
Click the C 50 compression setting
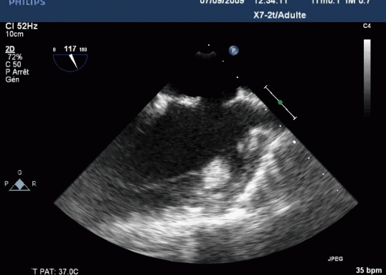(14, 64)
